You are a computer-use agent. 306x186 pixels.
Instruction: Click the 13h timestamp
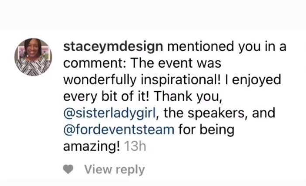(135, 146)
